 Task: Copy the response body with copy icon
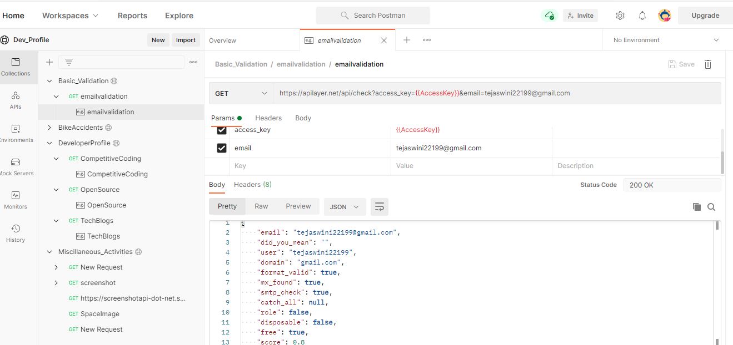click(697, 207)
